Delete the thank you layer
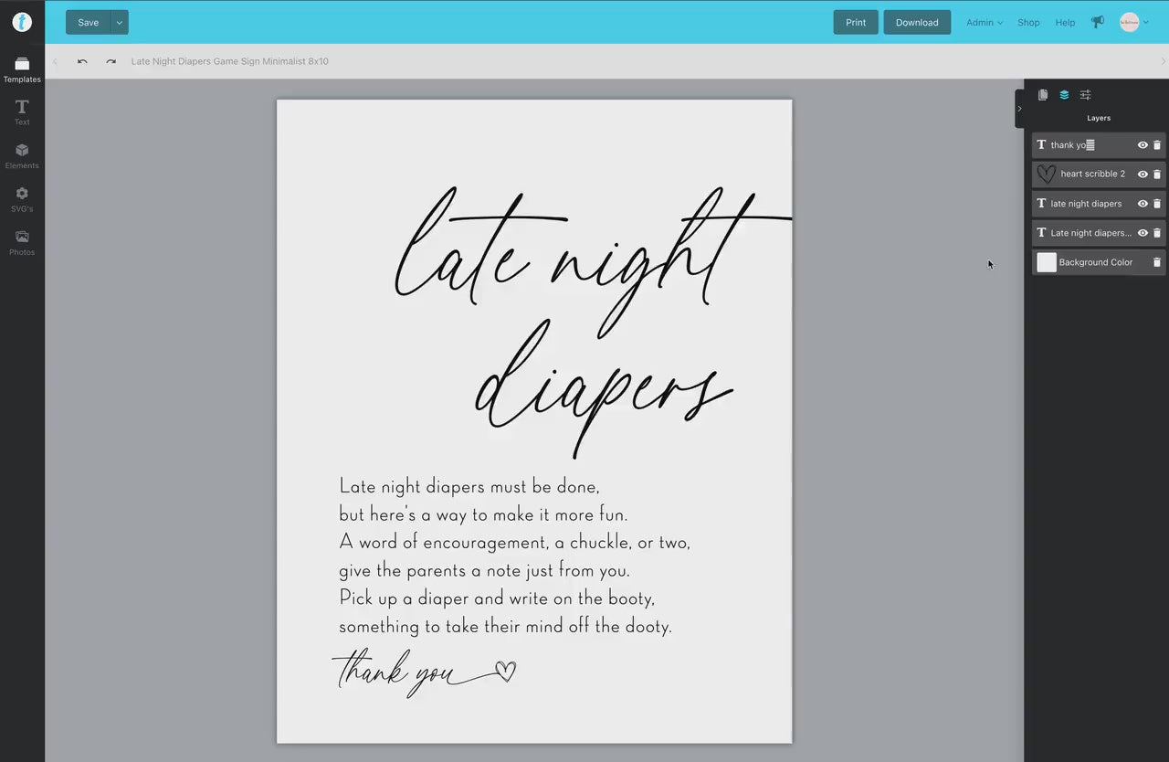 [1157, 145]
